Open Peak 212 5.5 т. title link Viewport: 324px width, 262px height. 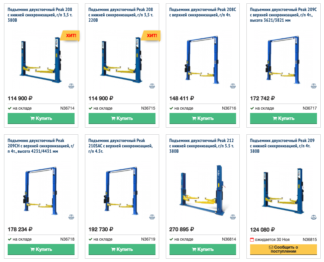(202, 146)
